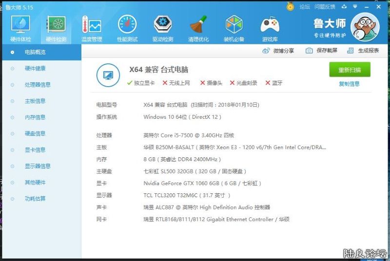Click the 复制信息 link
This screenshot has width=390, height=261.
[x=349, y=84]
